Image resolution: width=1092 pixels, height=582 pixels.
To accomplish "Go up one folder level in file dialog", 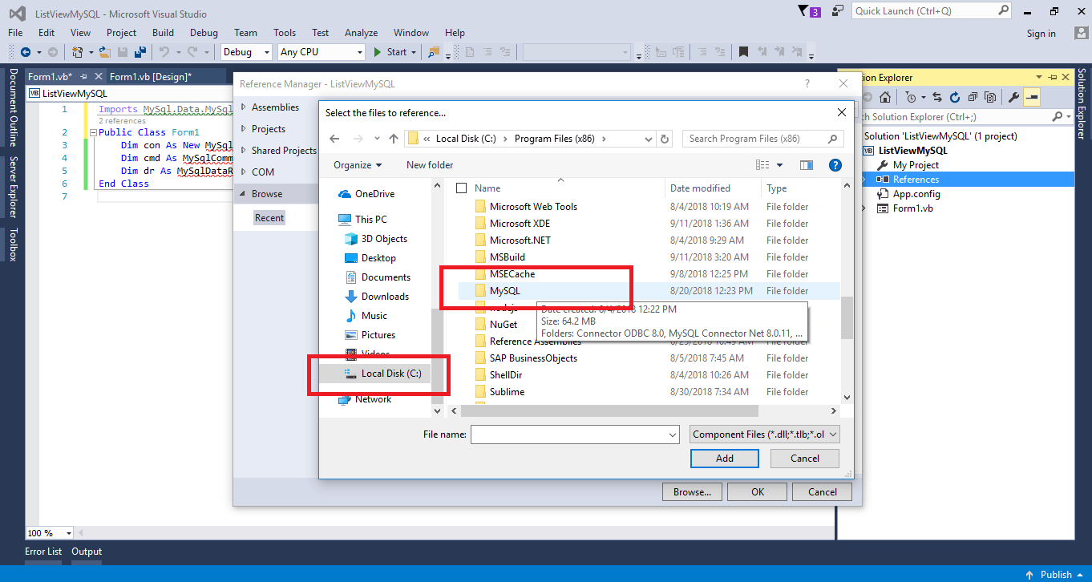I will [x=393, y=139].
